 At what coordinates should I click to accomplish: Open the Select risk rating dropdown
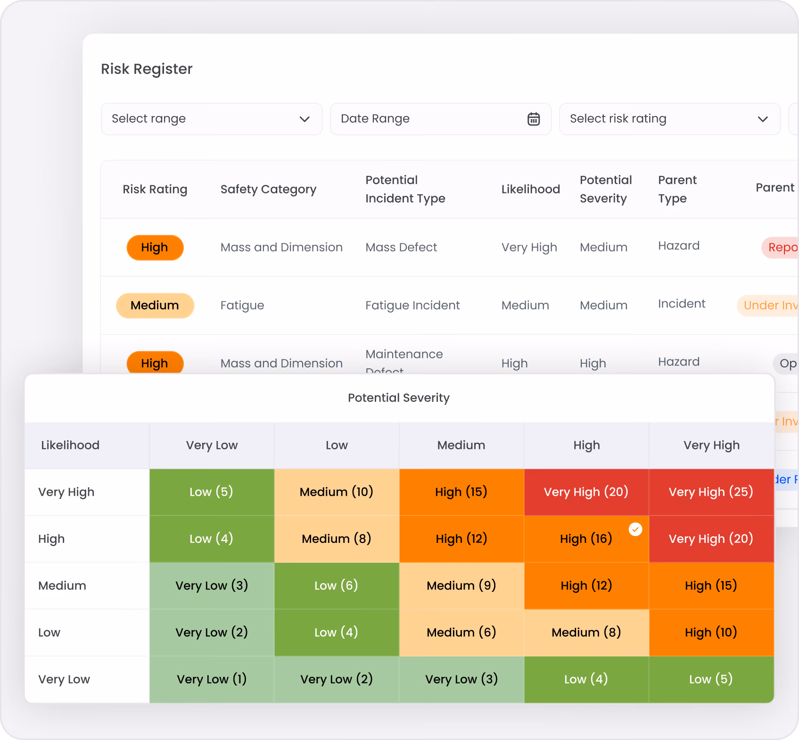coord(670,119)
